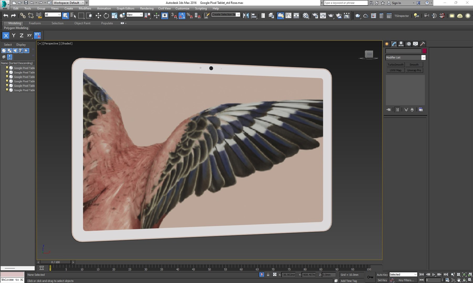Image resolution: width=473 pixels, height=283 pixels.
Task: Click the object color swatch
Action: (x=424, y=51)
